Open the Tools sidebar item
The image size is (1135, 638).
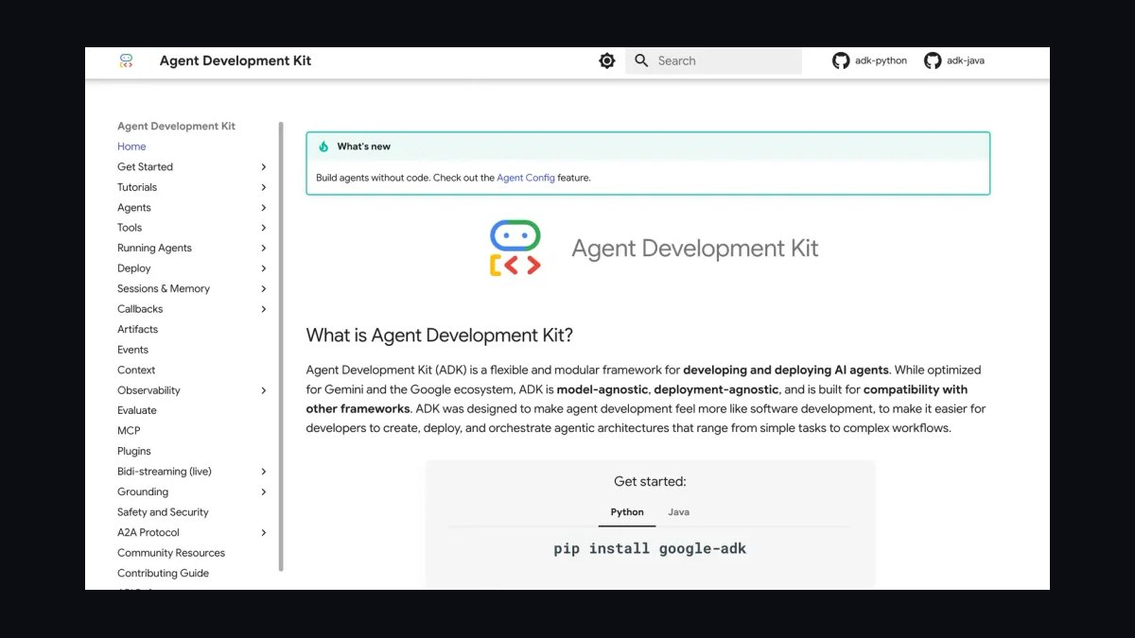click(130, 228)
